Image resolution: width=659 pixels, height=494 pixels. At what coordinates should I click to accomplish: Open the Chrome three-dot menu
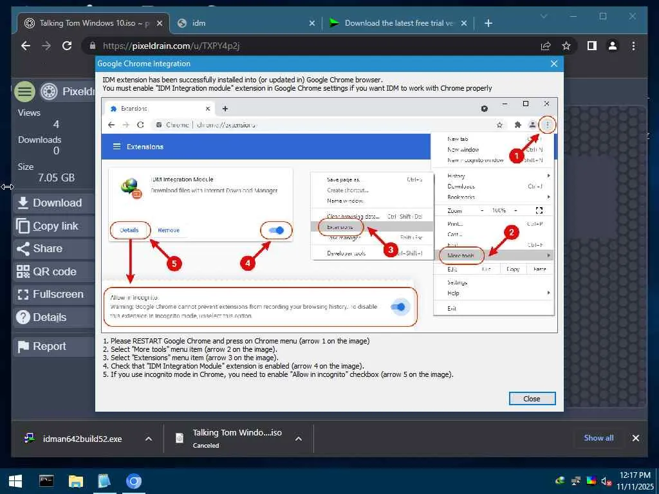click(x=633, y=46)
